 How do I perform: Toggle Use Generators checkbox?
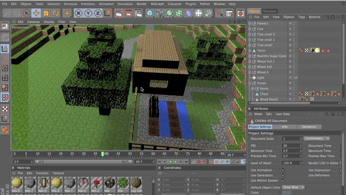pyautogui.click(x=283, y=175)
